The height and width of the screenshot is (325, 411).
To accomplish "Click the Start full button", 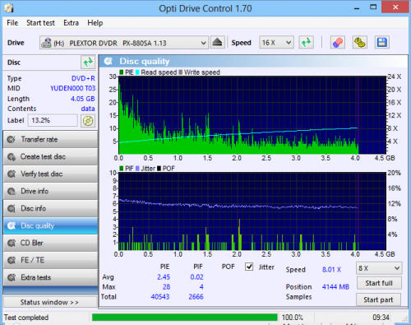I will click(379, 283).
